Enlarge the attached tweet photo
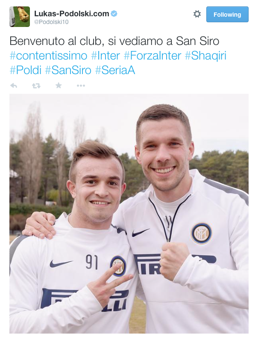This screenshot has width=261, height=340. tap(129, 214)
